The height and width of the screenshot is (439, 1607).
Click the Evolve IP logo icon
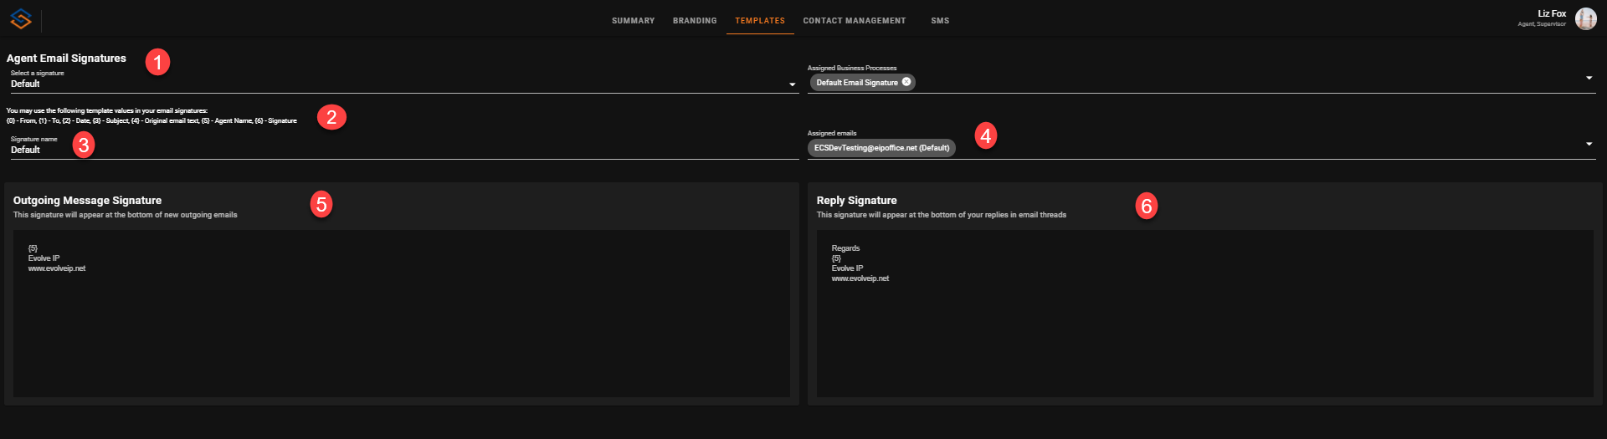tap(21, 19)
